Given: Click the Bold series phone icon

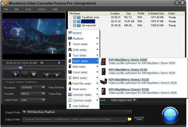Looking at the screenshot, I should click(x=70, y=66).
